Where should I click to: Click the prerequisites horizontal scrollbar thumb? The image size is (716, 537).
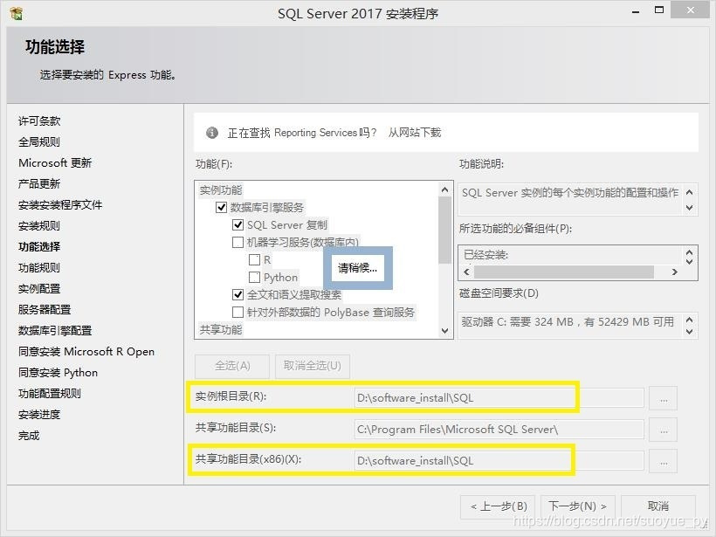tap(564, 272)
